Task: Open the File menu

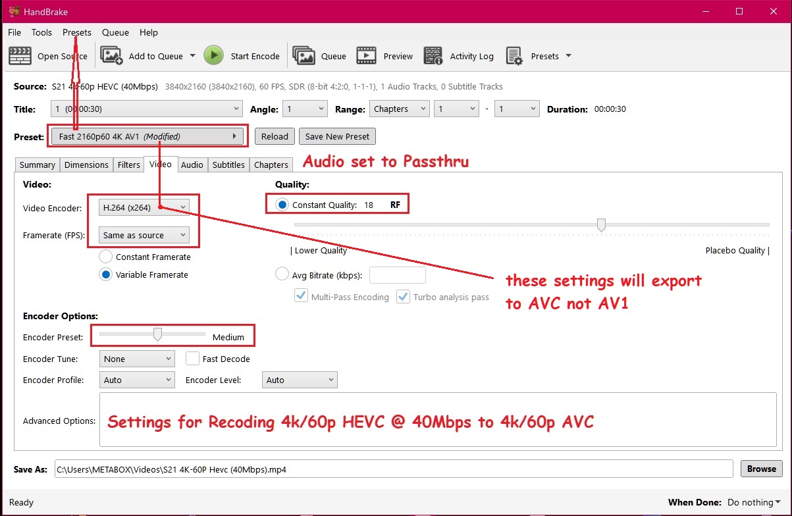Action: click(x=14, y=32)
